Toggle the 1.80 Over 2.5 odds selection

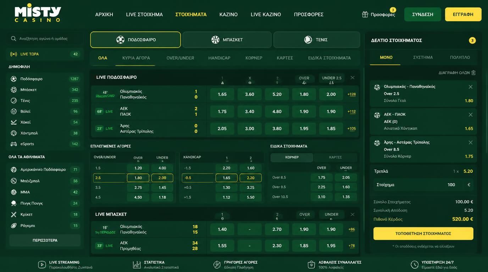[138, 178]
